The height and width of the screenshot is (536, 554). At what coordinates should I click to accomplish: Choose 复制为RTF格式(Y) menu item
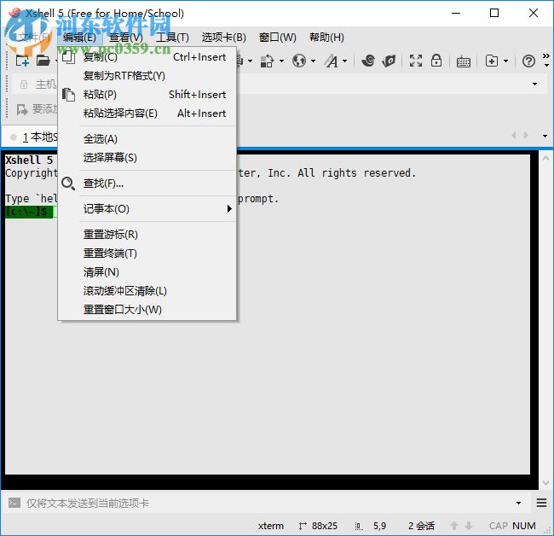pyautogui.click(x=147, y=76)
